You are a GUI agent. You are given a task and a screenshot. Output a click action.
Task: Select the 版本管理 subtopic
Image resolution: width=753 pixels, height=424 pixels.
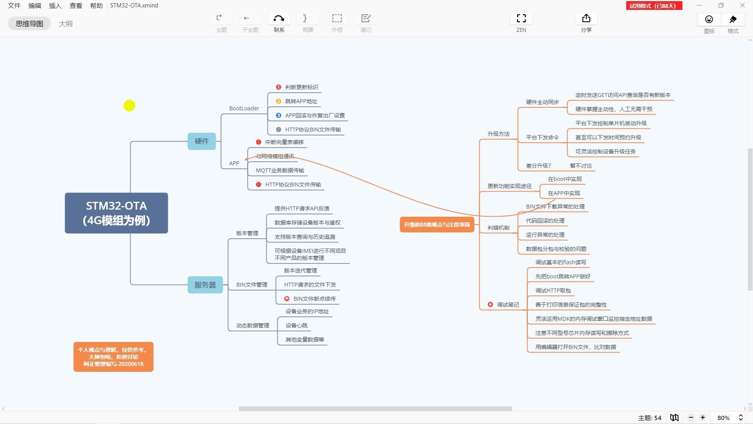(x=247, y=233)
